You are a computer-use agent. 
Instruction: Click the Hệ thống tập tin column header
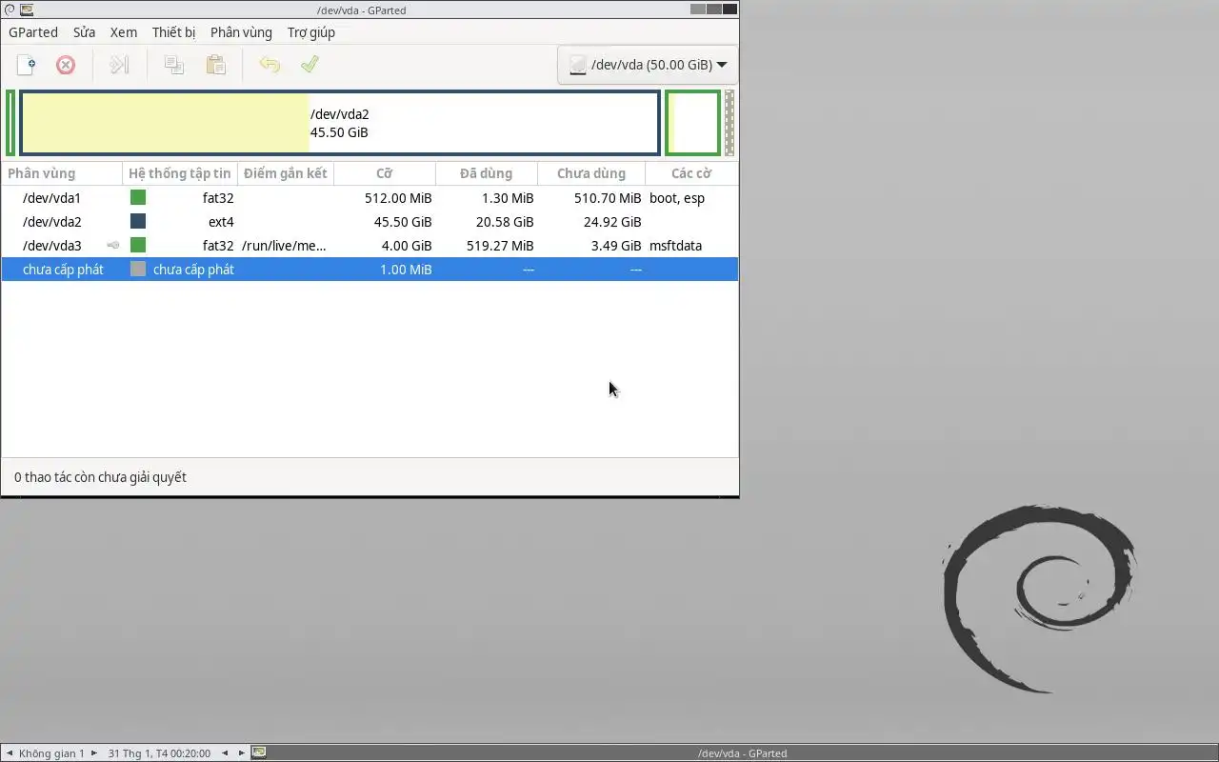pyautogui.click(x=180, y=173)
